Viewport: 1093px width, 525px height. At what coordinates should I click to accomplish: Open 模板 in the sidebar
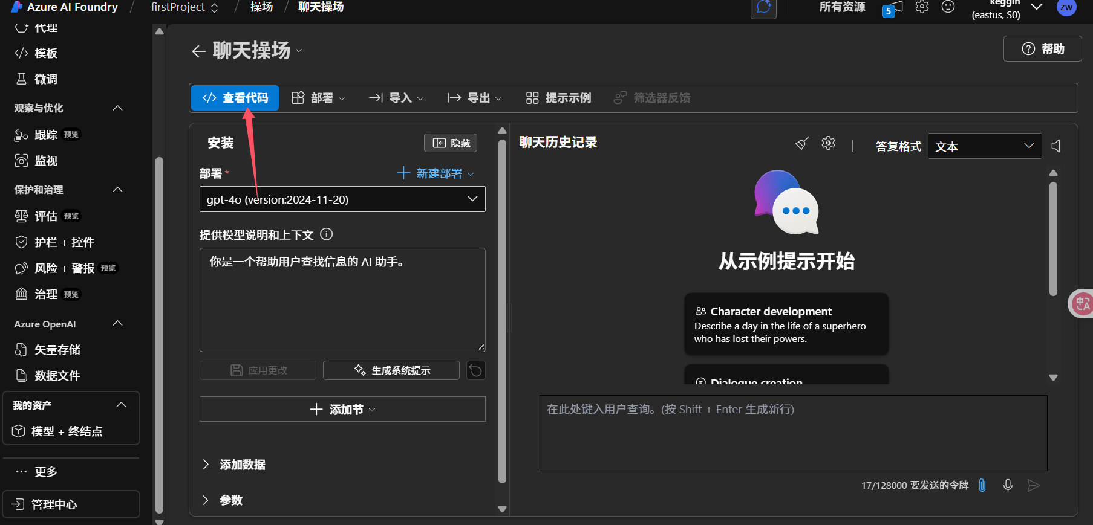[36, 53]
